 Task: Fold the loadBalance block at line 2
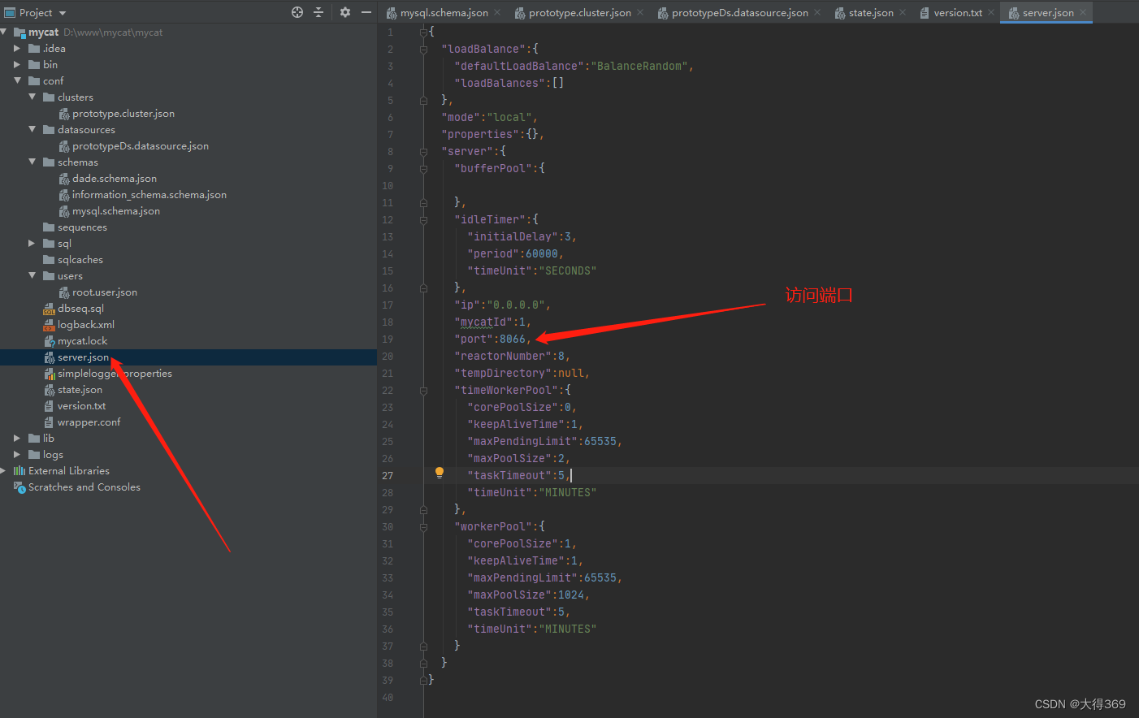[x=423, y=50]
